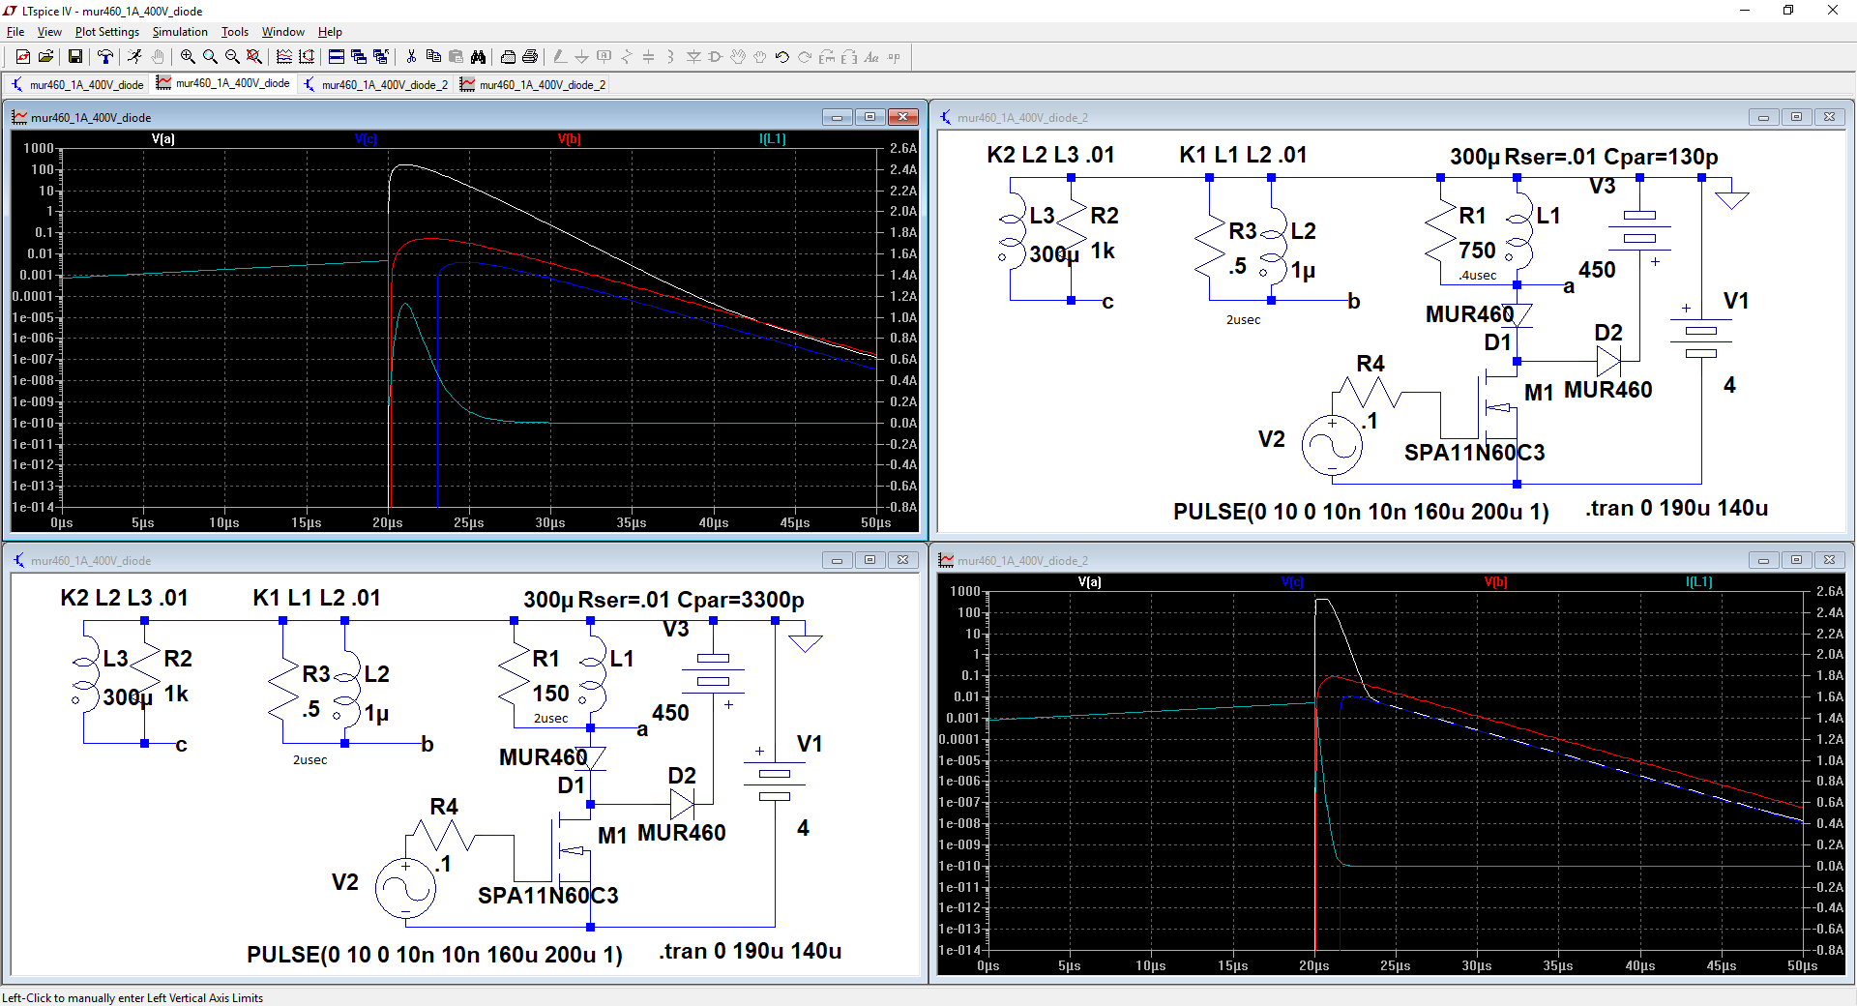The width and height of the screenshot is (1857, 1006).
Task: Open the Help menu
Action: pyautogui.click(x=331, y=32)
